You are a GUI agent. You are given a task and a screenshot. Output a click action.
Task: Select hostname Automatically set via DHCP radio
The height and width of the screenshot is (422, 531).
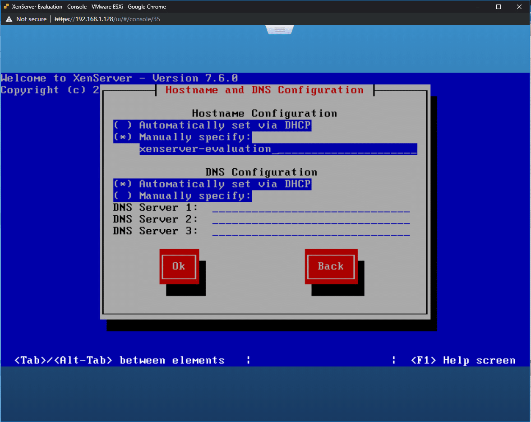(212, 125)
